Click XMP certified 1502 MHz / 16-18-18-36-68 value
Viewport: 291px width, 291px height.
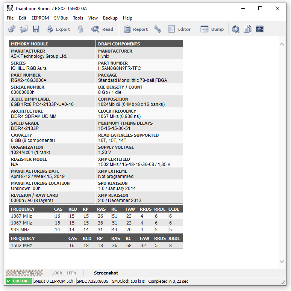pyautogui.click(x=134, y=164)
